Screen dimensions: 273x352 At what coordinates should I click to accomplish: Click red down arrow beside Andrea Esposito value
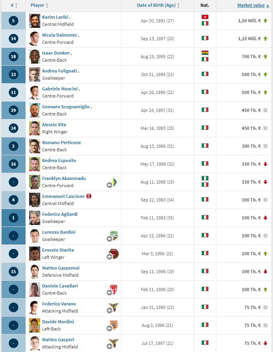265,164
